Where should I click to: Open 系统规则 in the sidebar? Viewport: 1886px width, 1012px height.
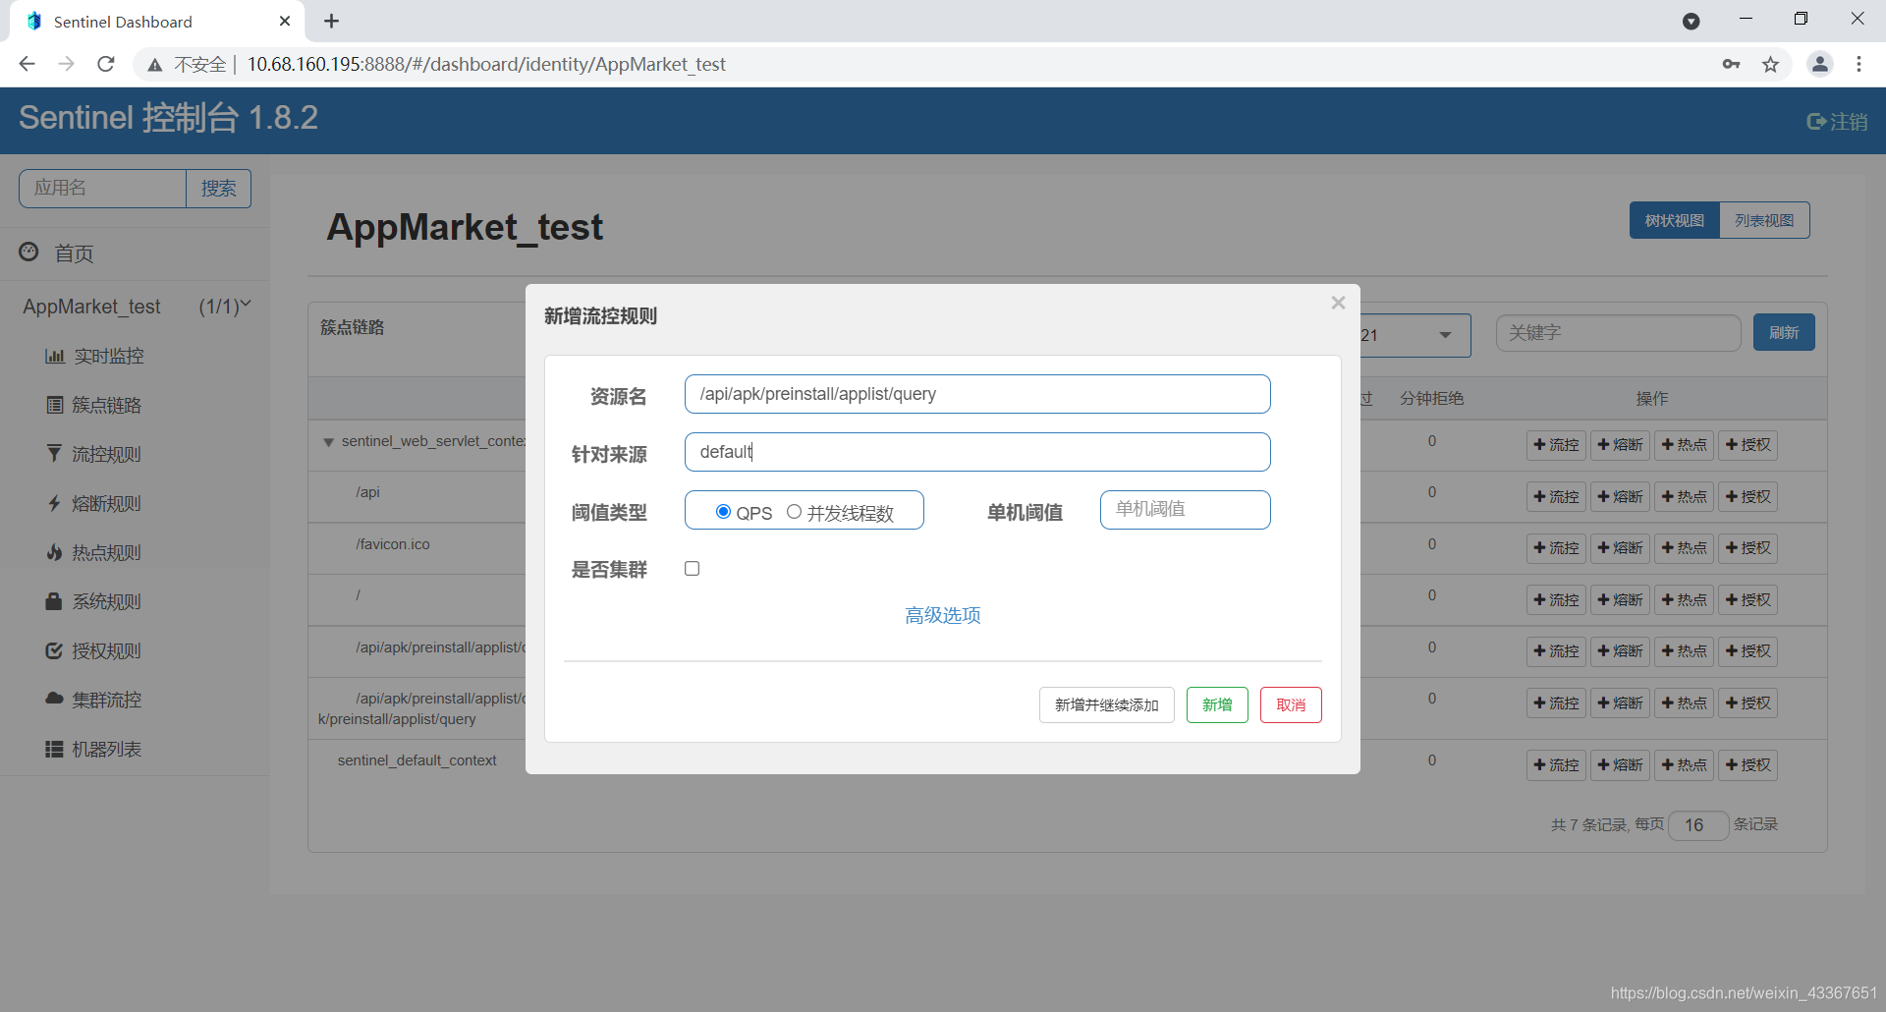pos(106,601)
